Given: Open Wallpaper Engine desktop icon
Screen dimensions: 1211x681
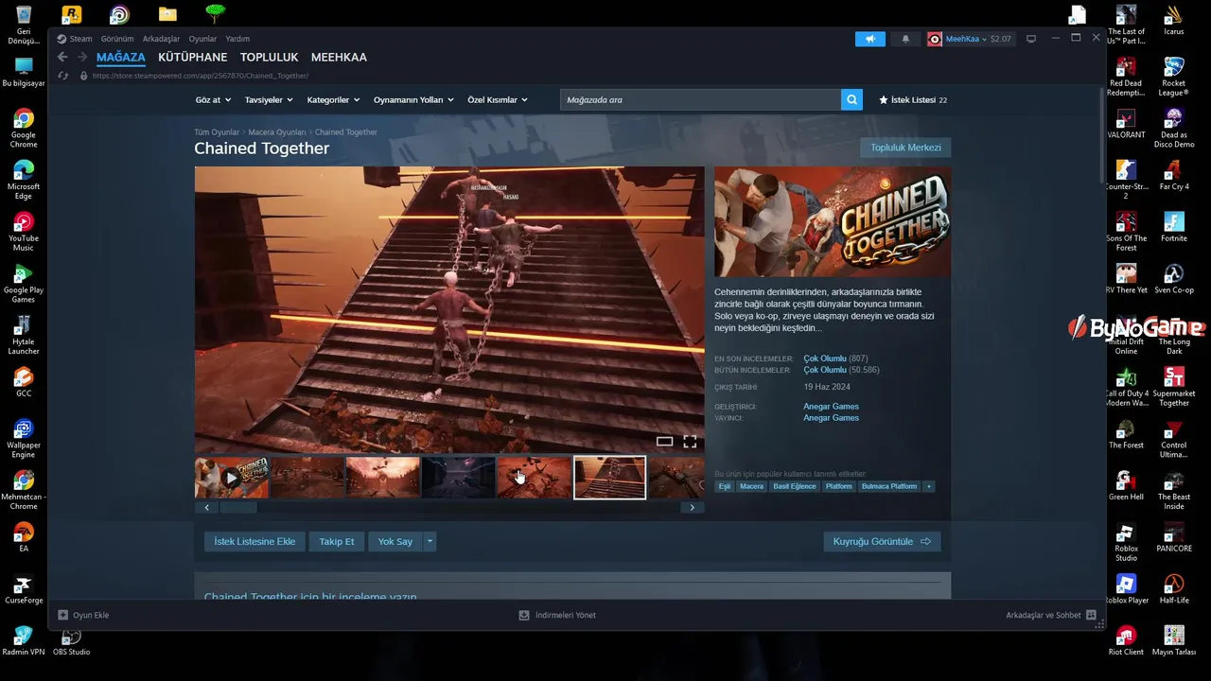Looking at the screenshot, I should (x=24, y=440).
